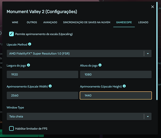Uncheck Permite aprimoramento de escala (Upscaling)
The width and height of the screenshot is (161, 138).
coord(11,34)
